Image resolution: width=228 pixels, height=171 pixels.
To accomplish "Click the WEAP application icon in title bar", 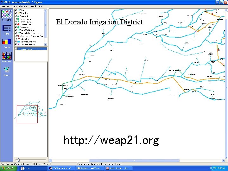I will pos(2,2).
